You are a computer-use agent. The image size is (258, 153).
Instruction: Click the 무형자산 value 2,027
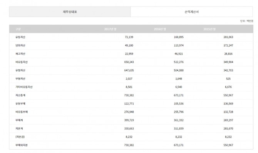[x=129, y=79]
